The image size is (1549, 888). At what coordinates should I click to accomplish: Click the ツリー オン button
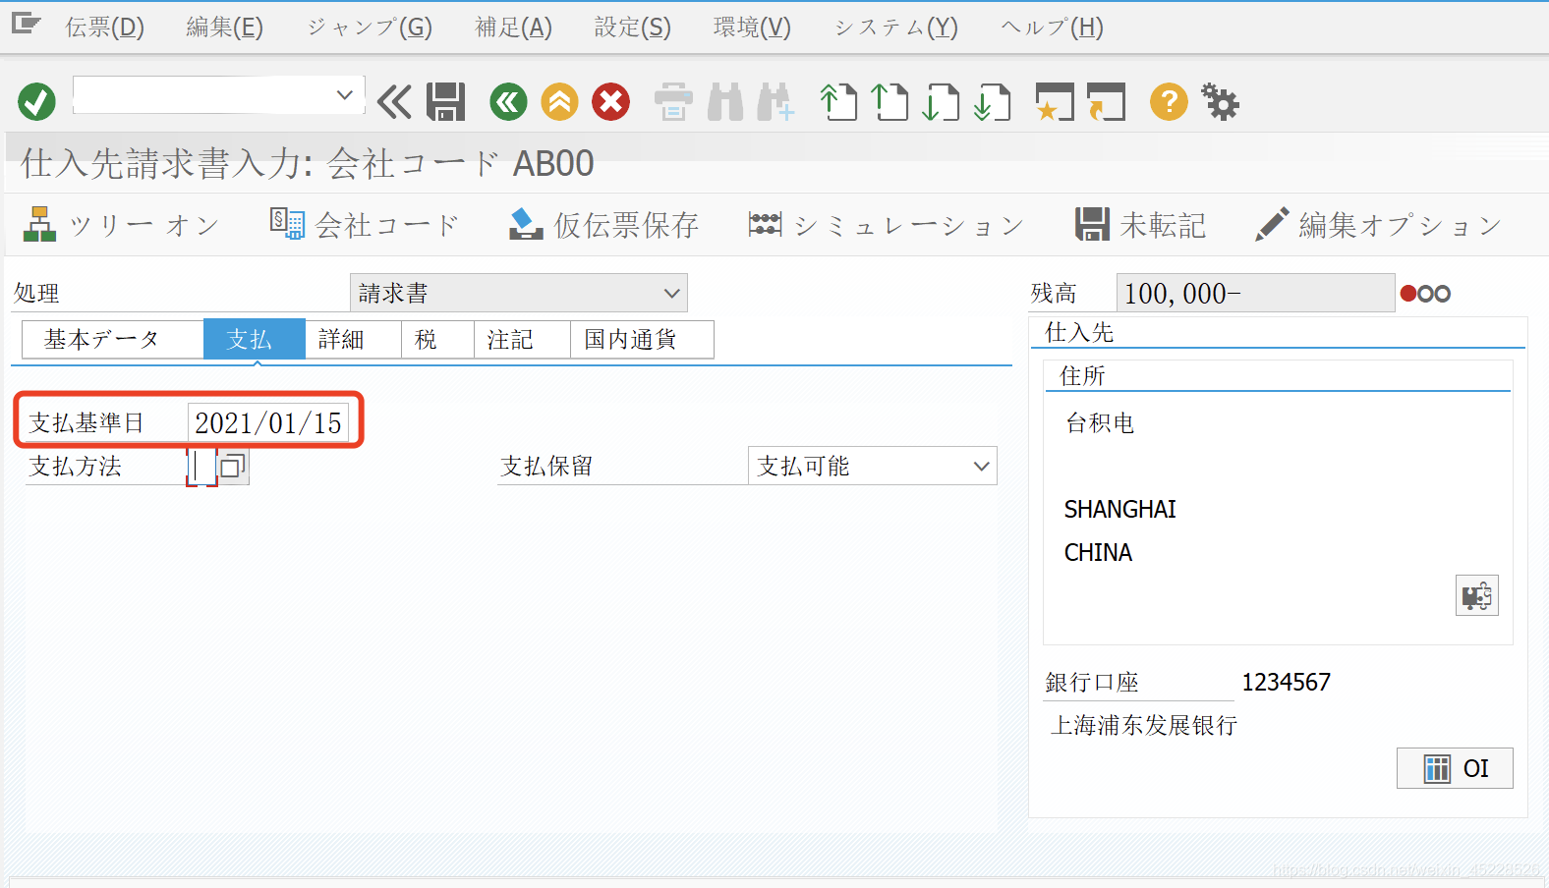click(x=121, y=225)
